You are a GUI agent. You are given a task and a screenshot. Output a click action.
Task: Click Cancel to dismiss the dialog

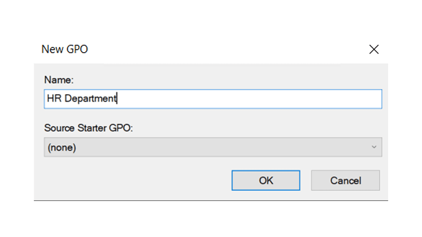[x=345, y=180]
